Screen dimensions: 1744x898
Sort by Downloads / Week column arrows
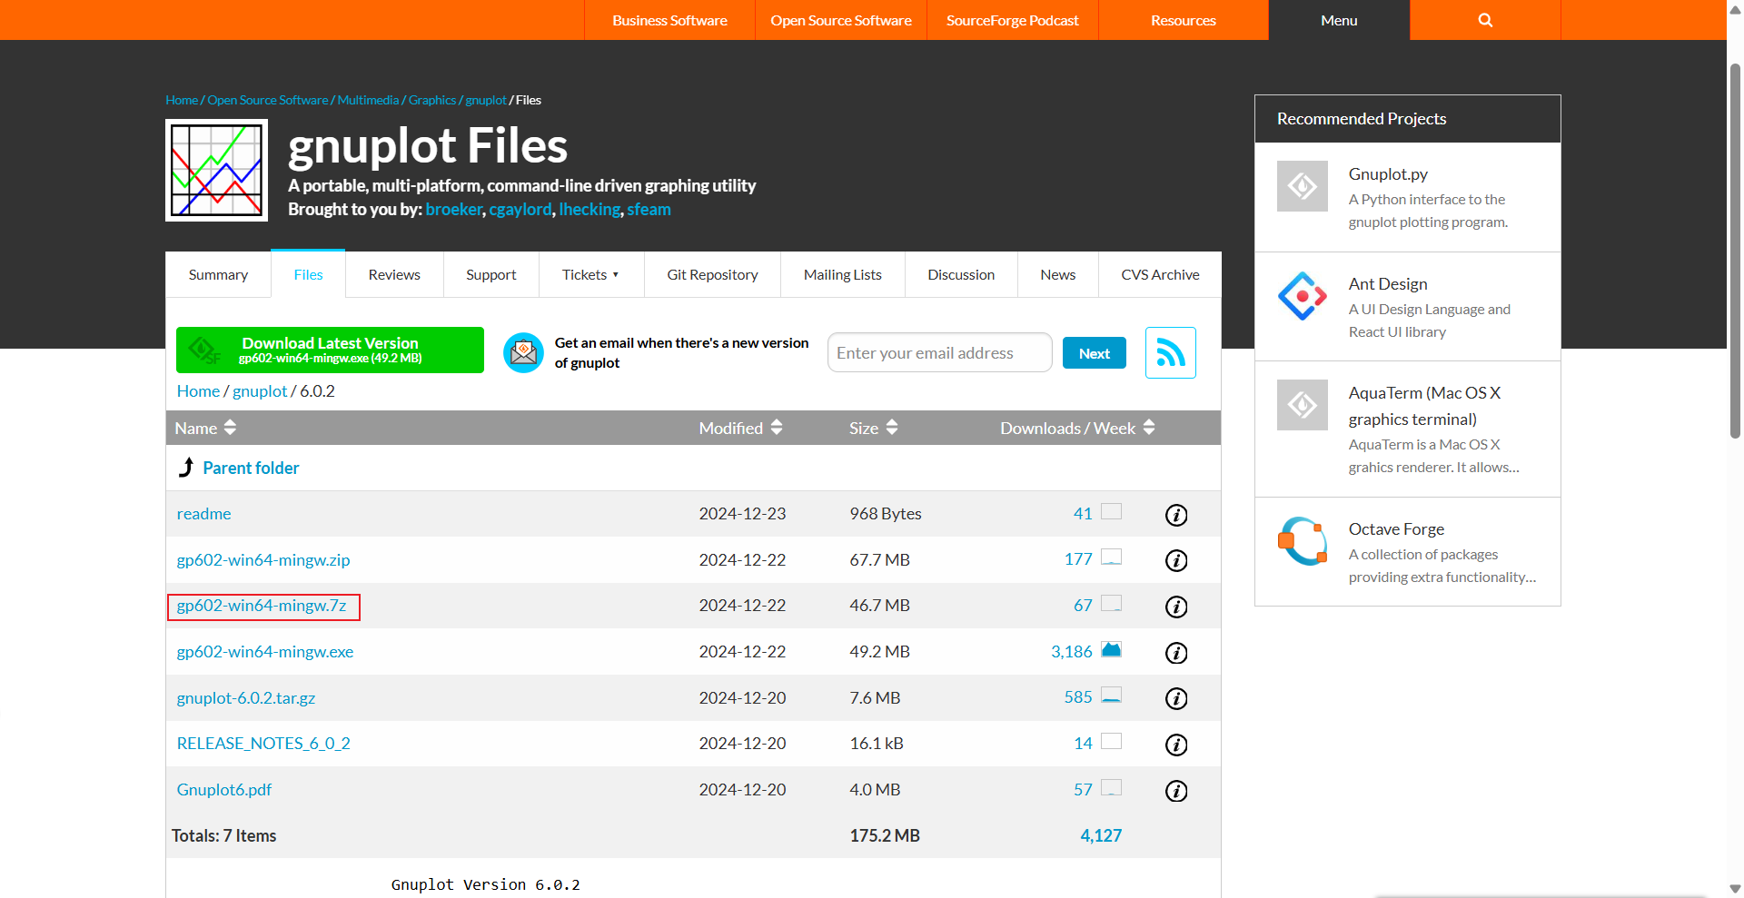click(1149, 428)
